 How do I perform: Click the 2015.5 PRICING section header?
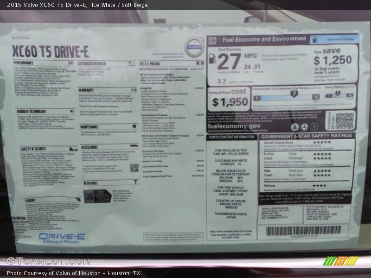149,64
